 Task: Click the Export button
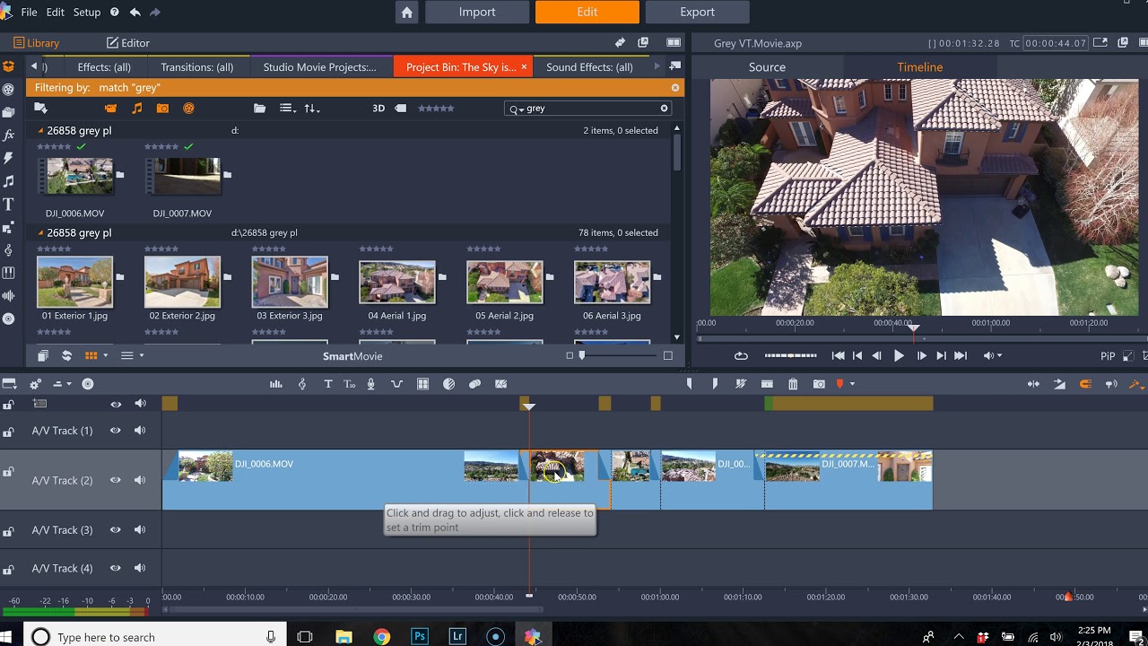[x=697, y=13]
